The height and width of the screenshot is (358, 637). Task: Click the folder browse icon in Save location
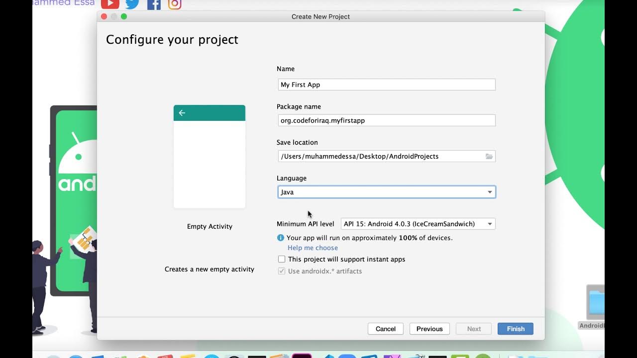coord(489,156)
